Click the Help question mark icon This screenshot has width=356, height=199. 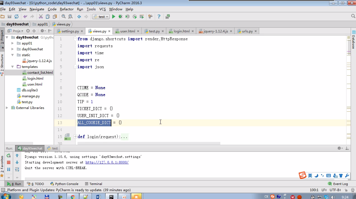coord(159,17)
